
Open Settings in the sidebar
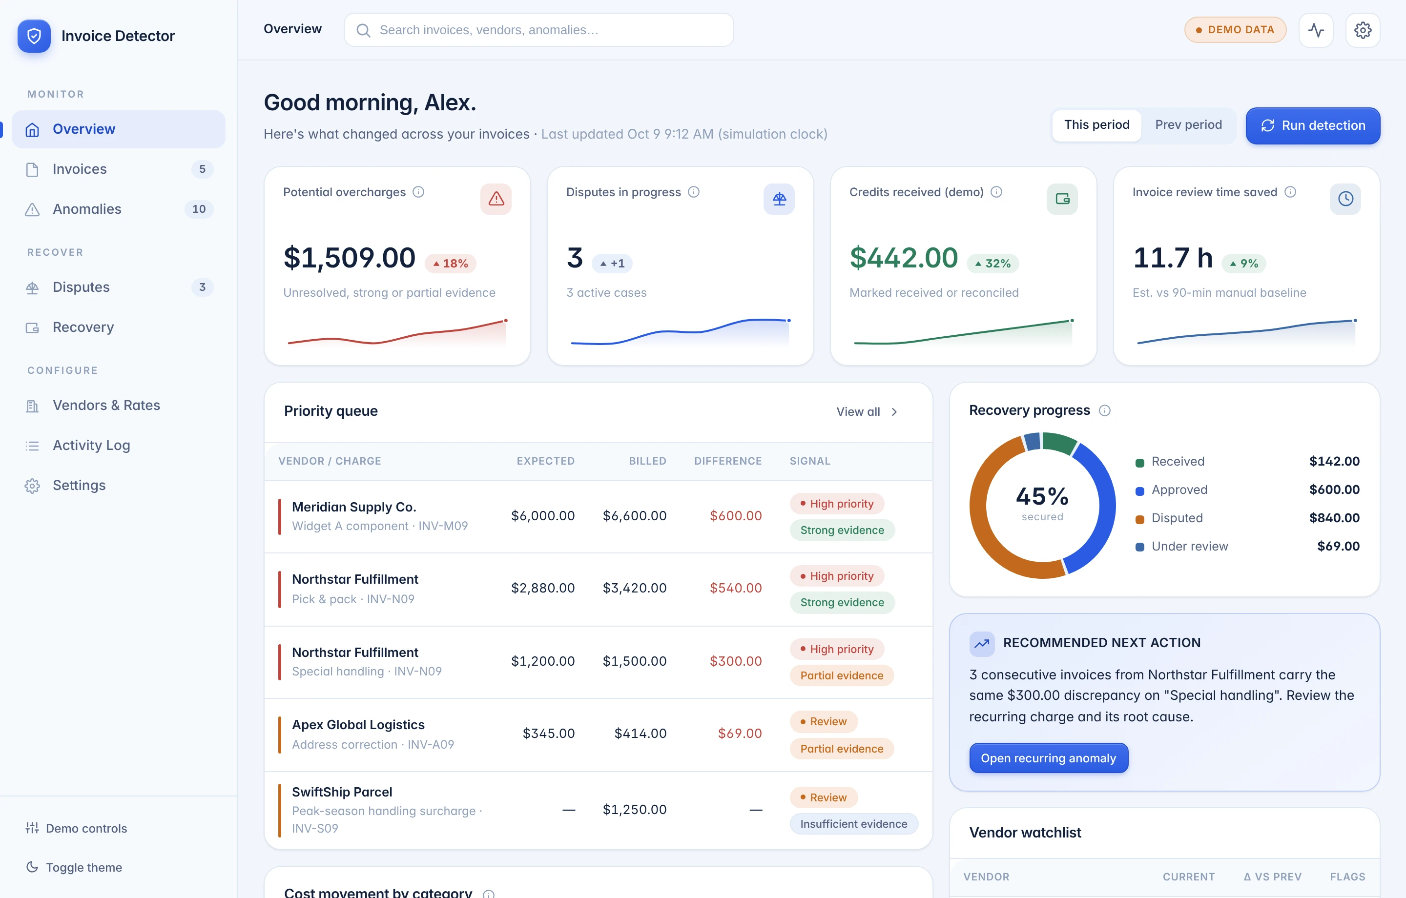coord(119,485)
